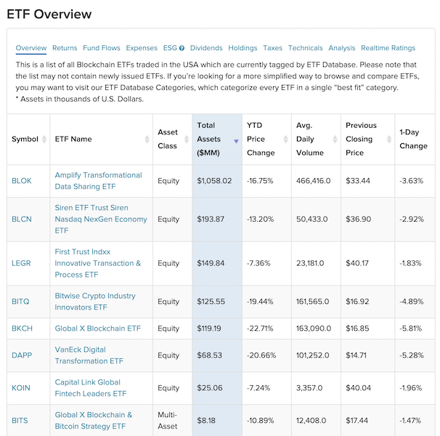Open the Fund Flows tab
This screenshot has width=440, height=436.
click(x=102, y=48)
